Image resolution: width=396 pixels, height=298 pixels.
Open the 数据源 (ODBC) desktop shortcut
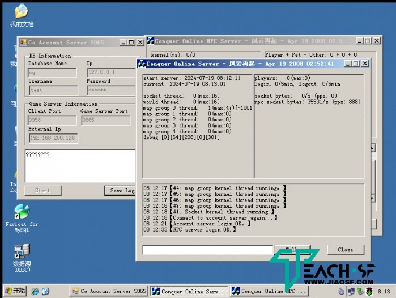[22, 258]
